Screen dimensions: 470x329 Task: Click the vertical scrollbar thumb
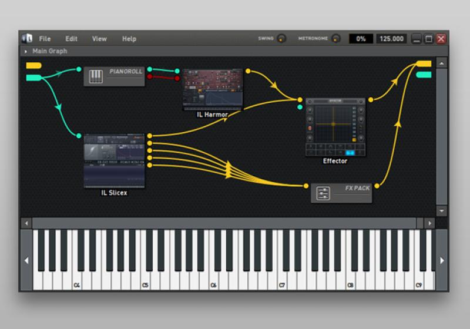[442, 137]
